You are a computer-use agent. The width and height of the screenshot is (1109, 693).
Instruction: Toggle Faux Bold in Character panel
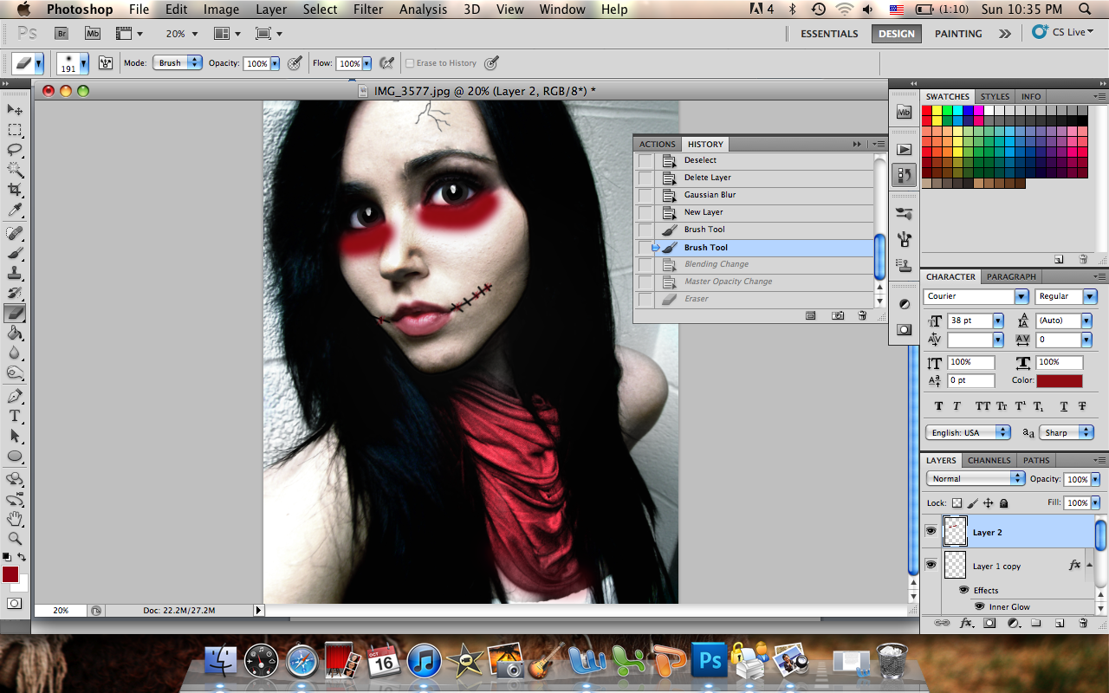click(938, 406)
